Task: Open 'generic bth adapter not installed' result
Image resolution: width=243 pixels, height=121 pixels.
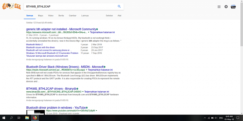Action: point(61,29)
